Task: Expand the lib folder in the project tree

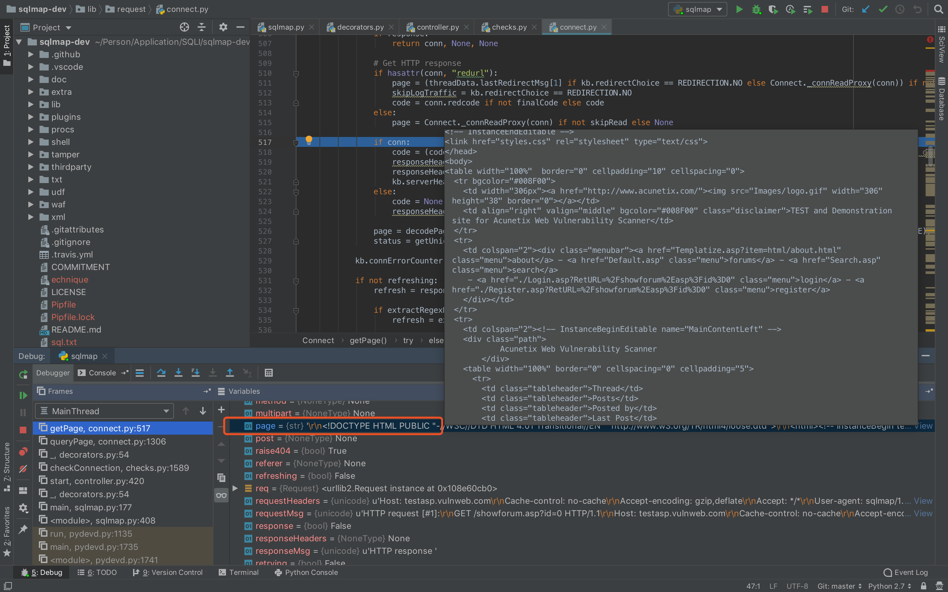Action: click(x=31, y=105)
